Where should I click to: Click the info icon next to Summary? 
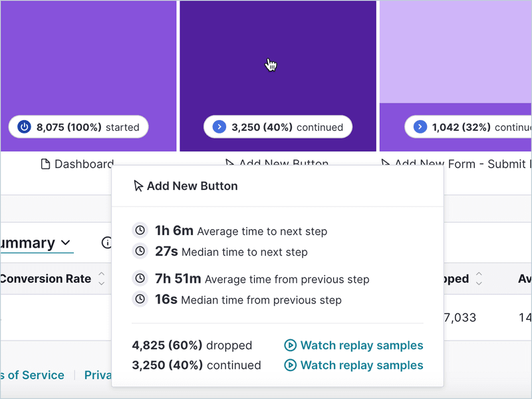click(x=106, y=243)
